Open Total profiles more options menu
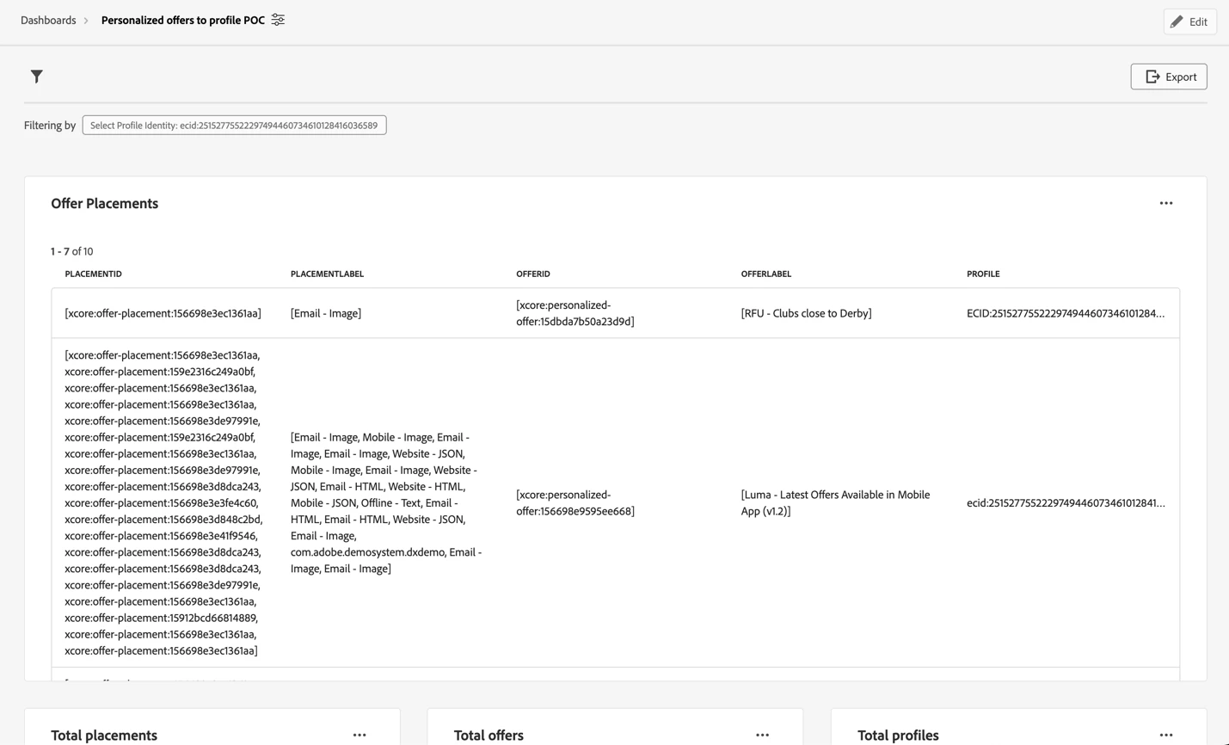 (x=1165, y=735)
